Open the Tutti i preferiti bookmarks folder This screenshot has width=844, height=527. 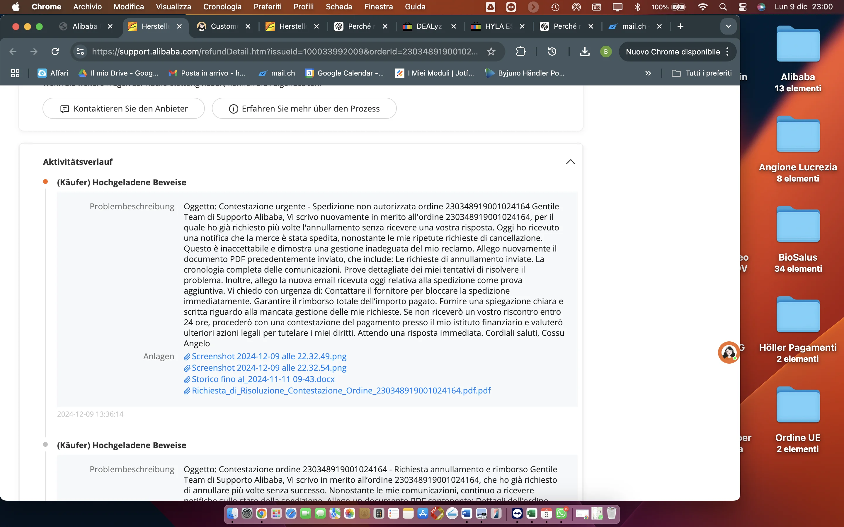702,73
